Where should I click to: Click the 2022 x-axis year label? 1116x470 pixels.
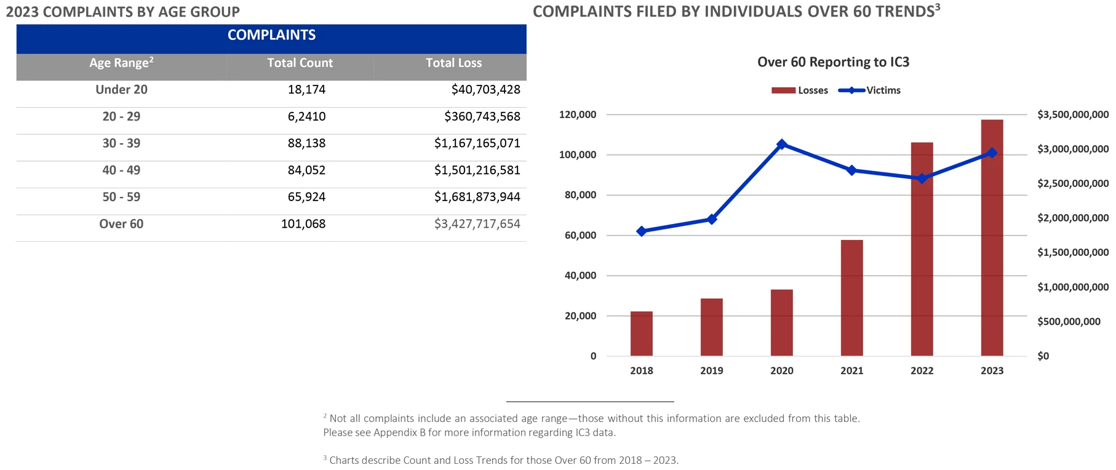pyautogui.click(x=922, y=371)
